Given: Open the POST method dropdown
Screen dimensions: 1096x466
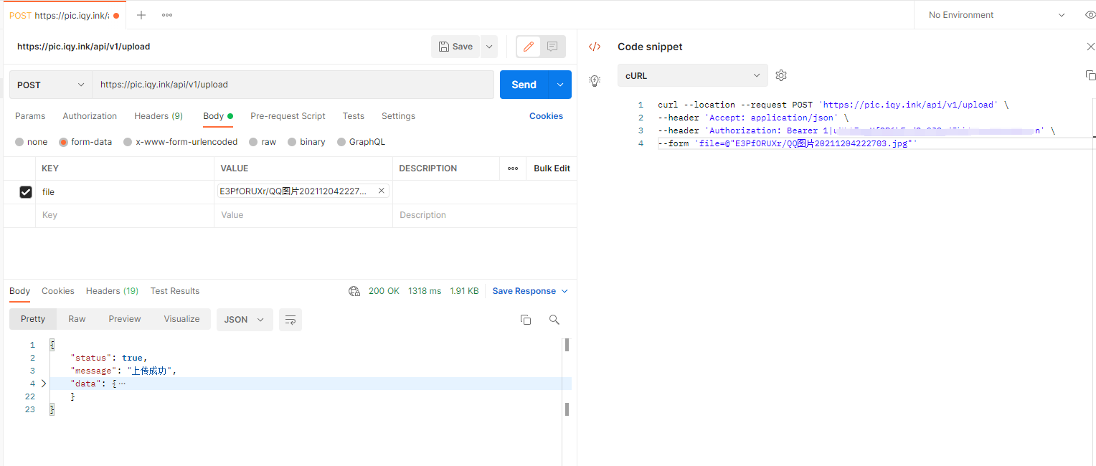Looking at the screenshot, I should pyautogui.click(x=50, y=85).
